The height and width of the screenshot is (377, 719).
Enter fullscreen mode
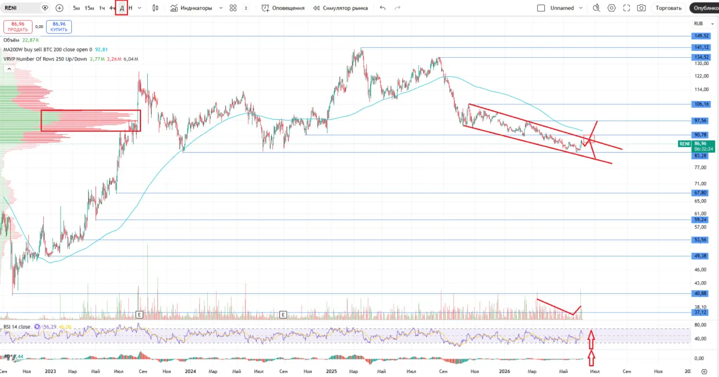pos(627,8)
